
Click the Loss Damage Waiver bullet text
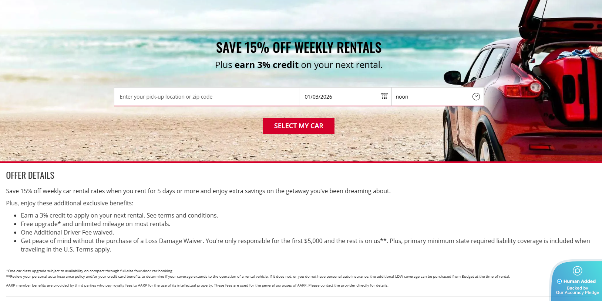(305, 245)
